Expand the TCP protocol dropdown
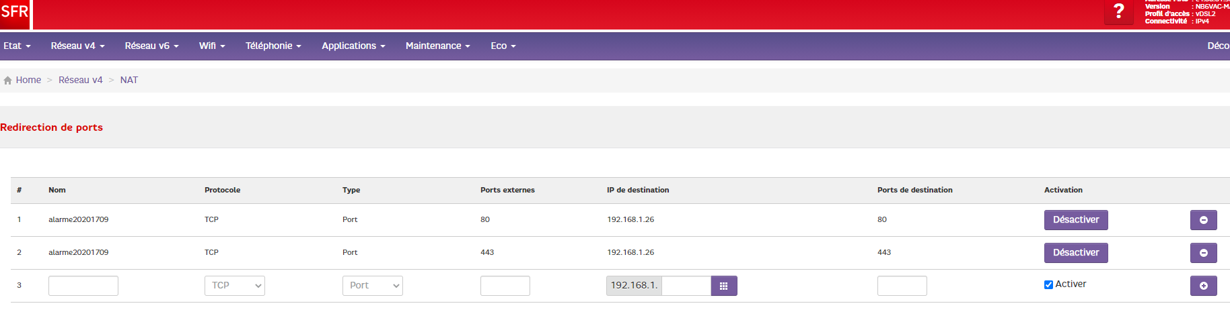 click(x=234, y=286)
